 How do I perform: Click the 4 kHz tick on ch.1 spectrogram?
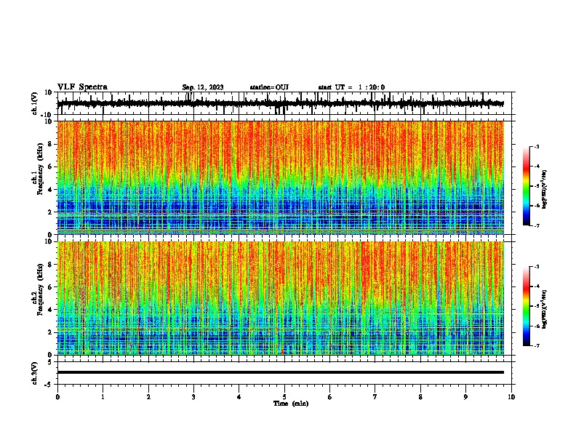(50, 190)
